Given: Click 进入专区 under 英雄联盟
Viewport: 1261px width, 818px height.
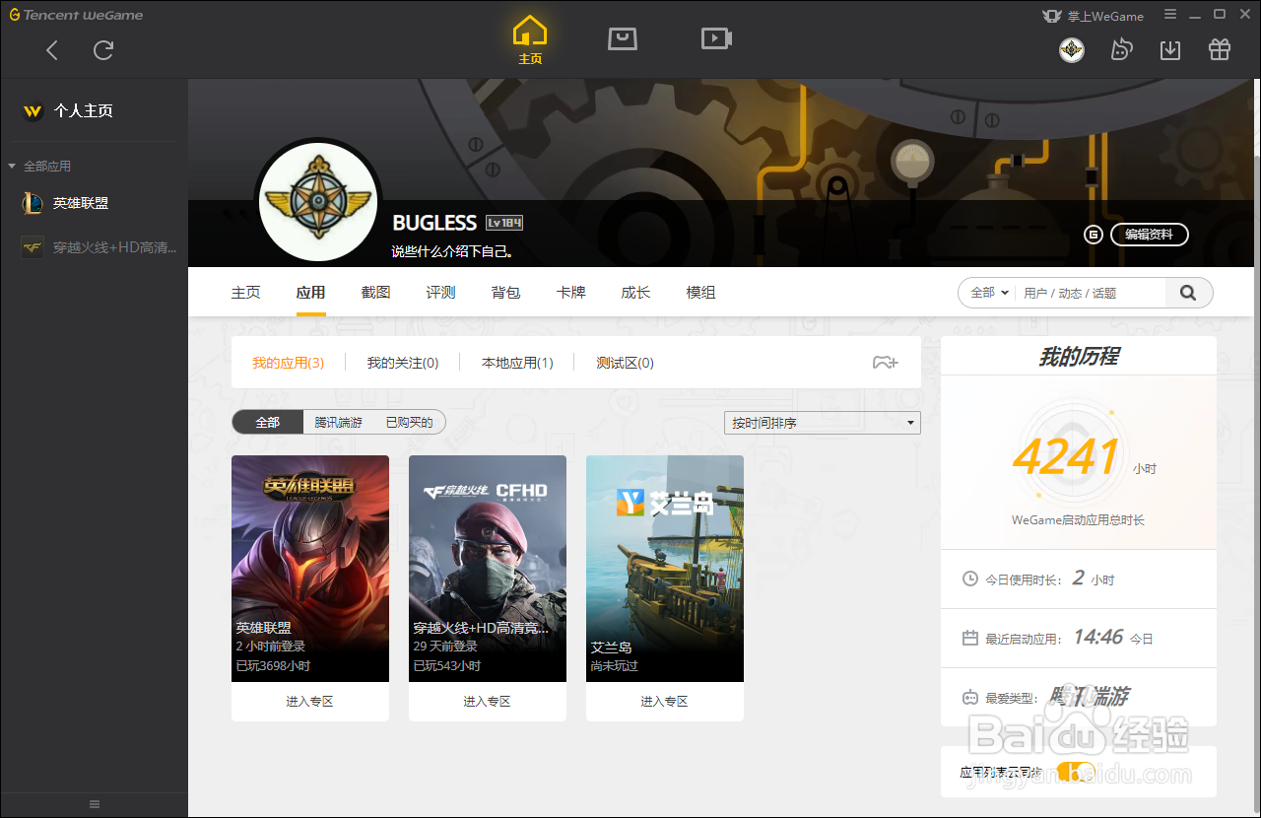Looking at the screenshot, I should coord(310,702).
